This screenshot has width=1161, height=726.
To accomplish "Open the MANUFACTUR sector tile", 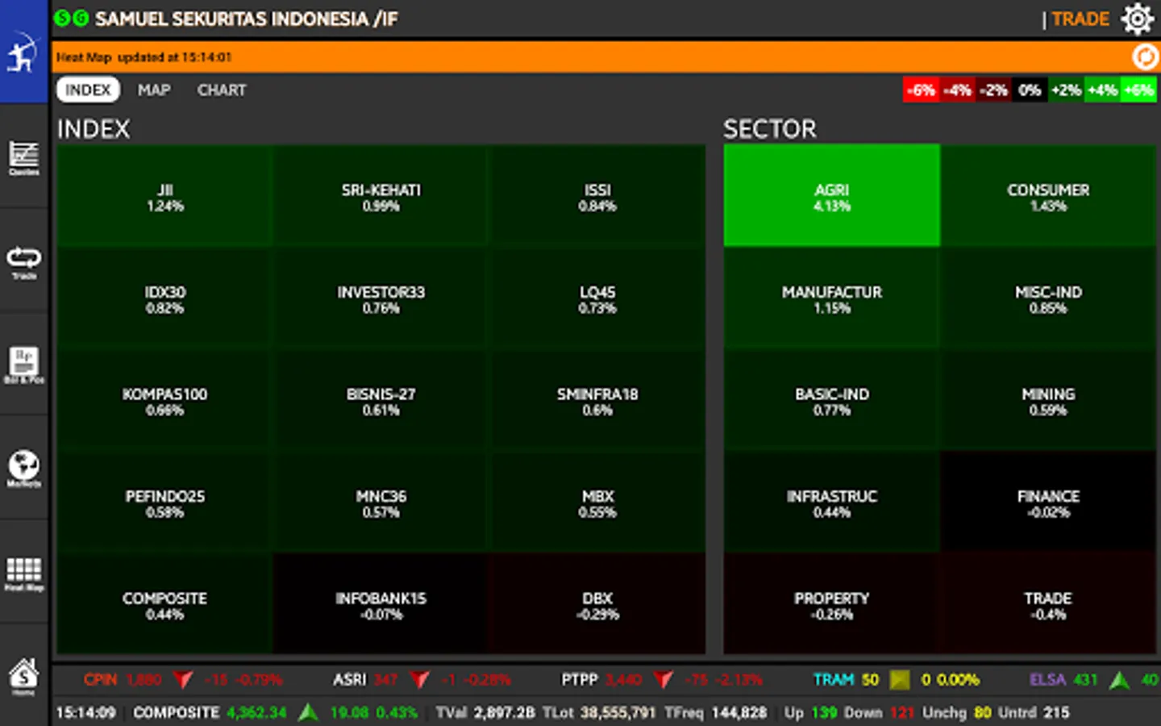I will [x=831, y=298].
